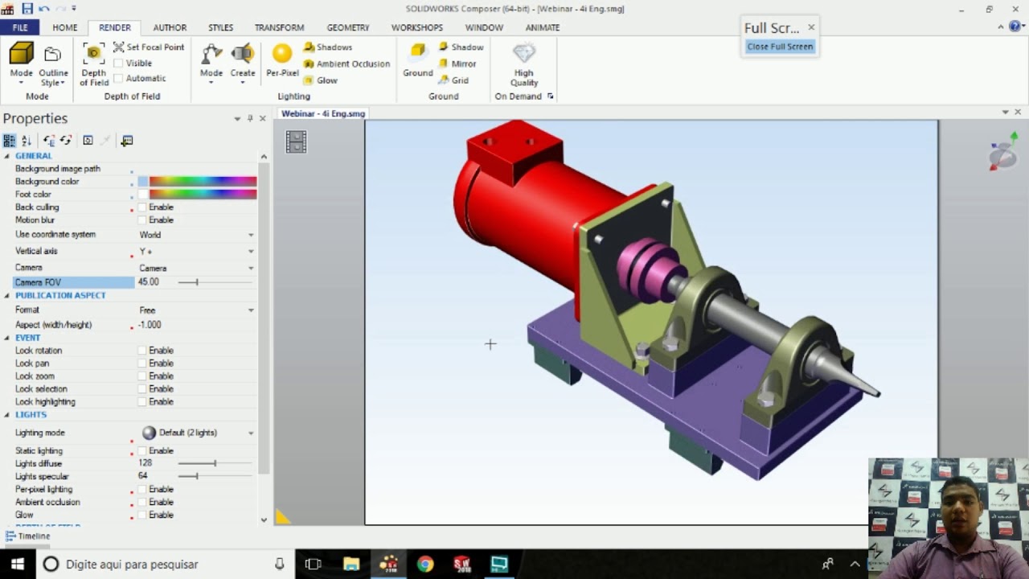Toggle the ground Grid

453,80
